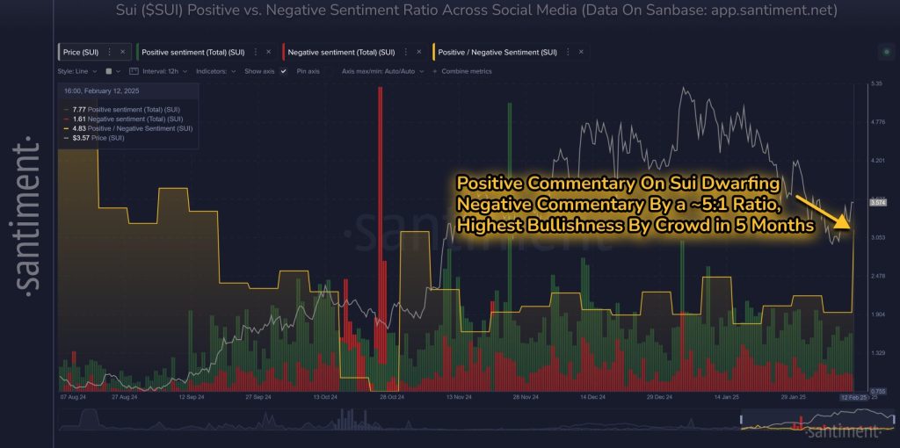The width and height of the screenshot is (900, 448).
Task: Remove the Positive sentiment (Total) metric
Action: 268,52
